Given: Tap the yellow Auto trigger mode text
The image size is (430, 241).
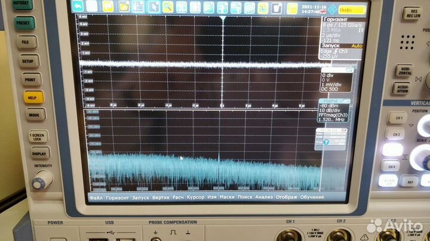Looking at the screenshot, I should [357, 46].
